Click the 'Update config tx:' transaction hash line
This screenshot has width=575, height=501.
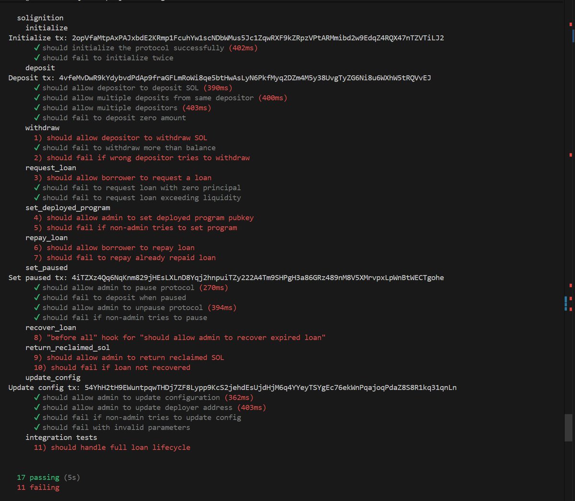[x=232, y=387]
